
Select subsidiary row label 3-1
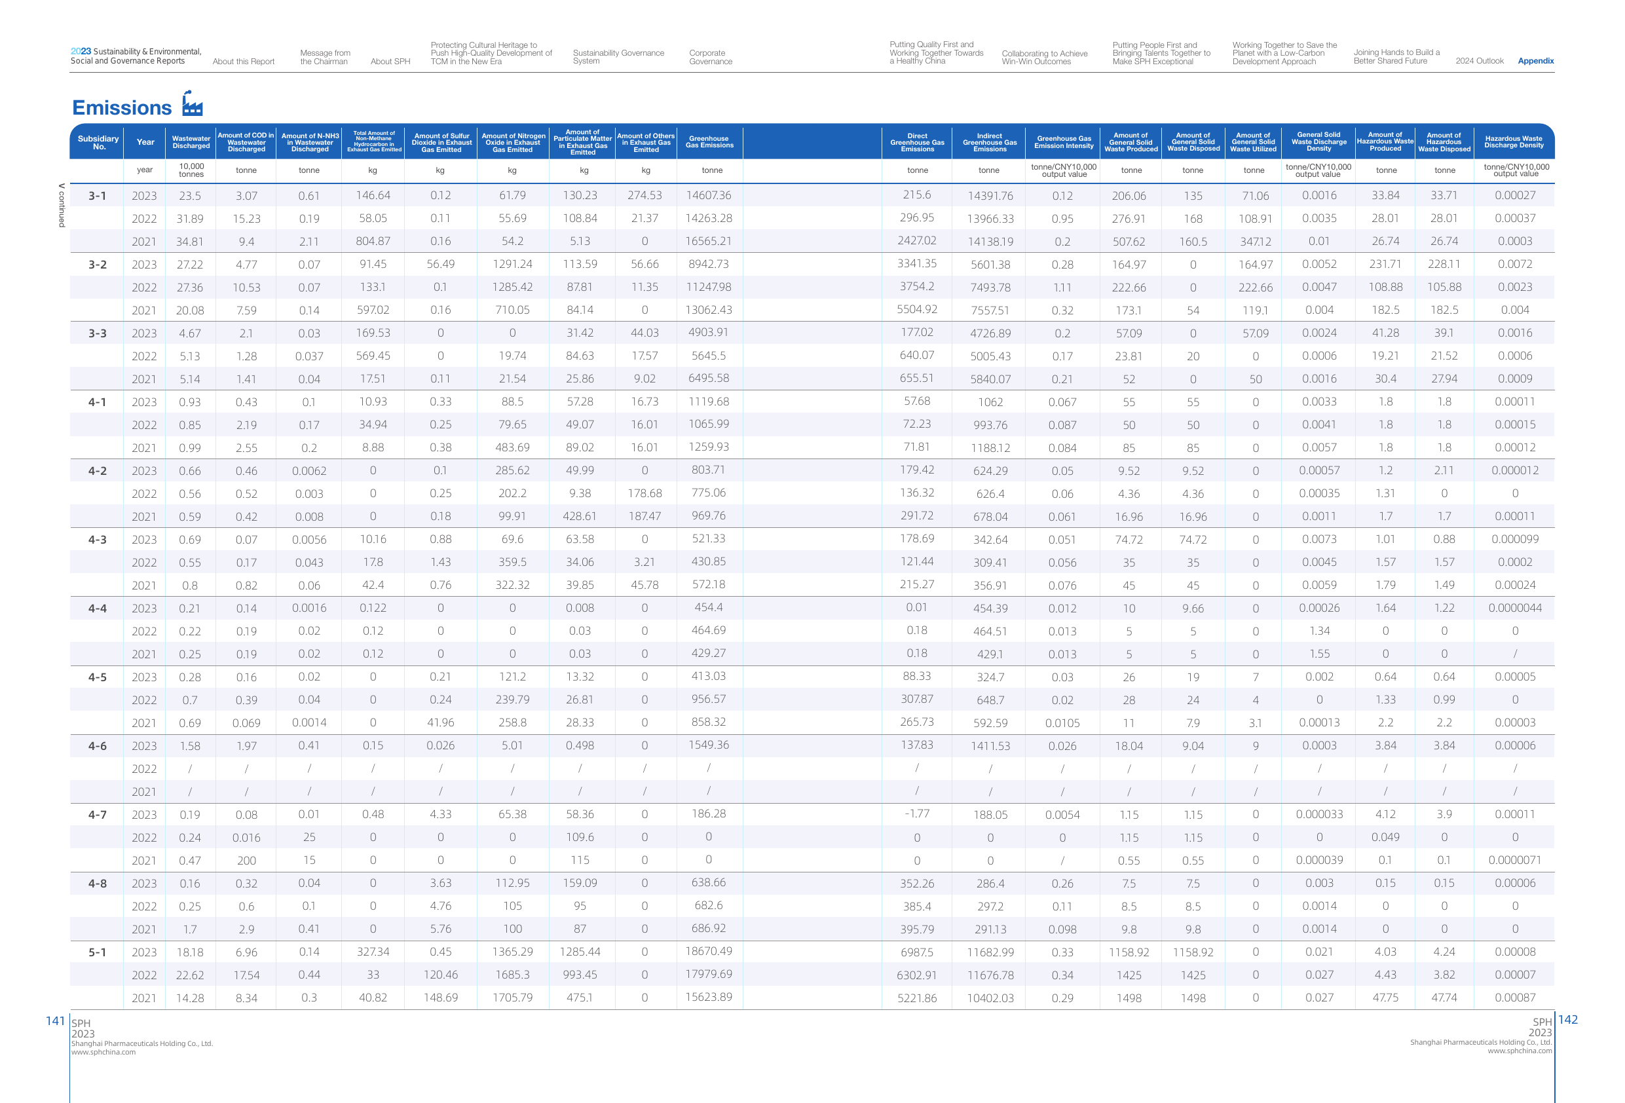tap(97, 196)
